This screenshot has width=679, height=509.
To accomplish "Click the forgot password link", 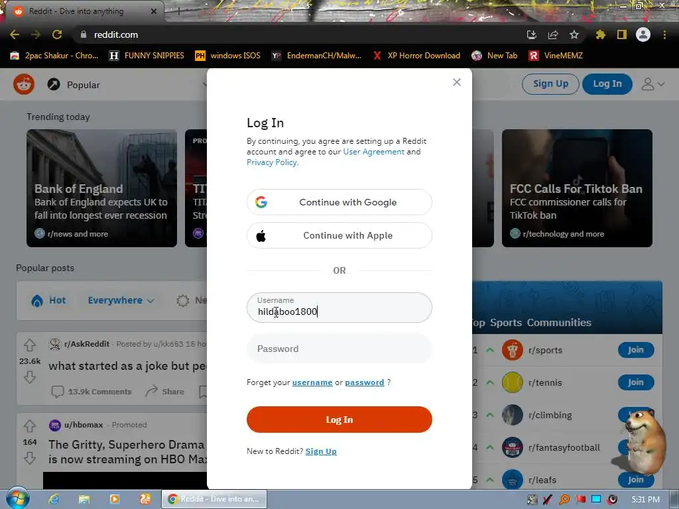I will (364, 382).
